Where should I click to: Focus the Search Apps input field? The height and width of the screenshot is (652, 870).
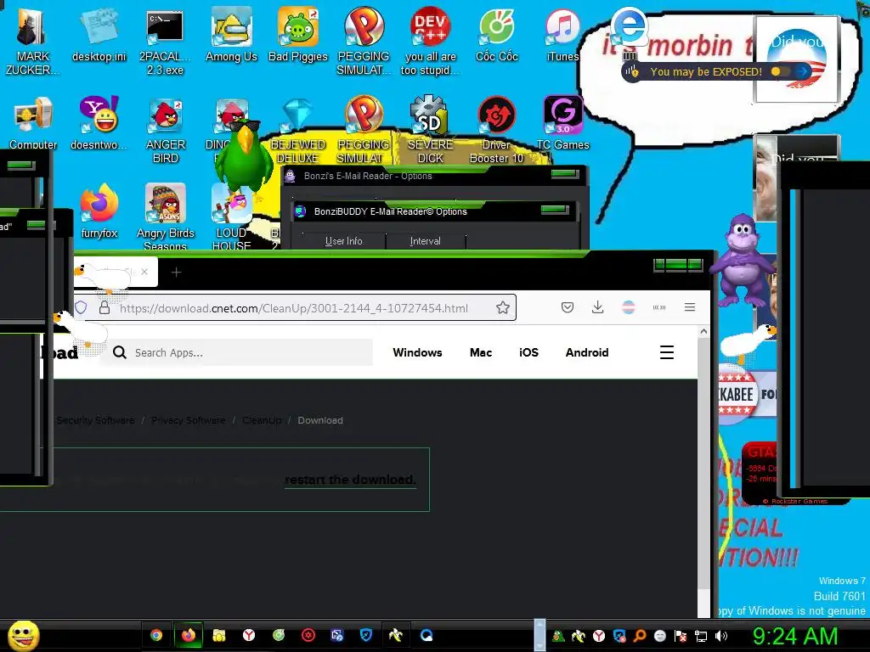pos(238,352)
